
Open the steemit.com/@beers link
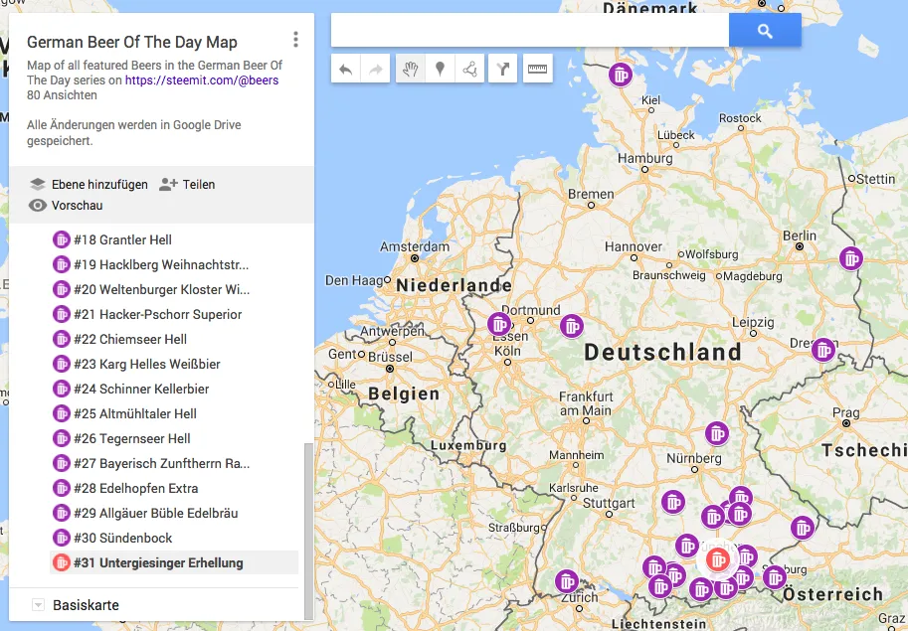click(x=203, y=80)
